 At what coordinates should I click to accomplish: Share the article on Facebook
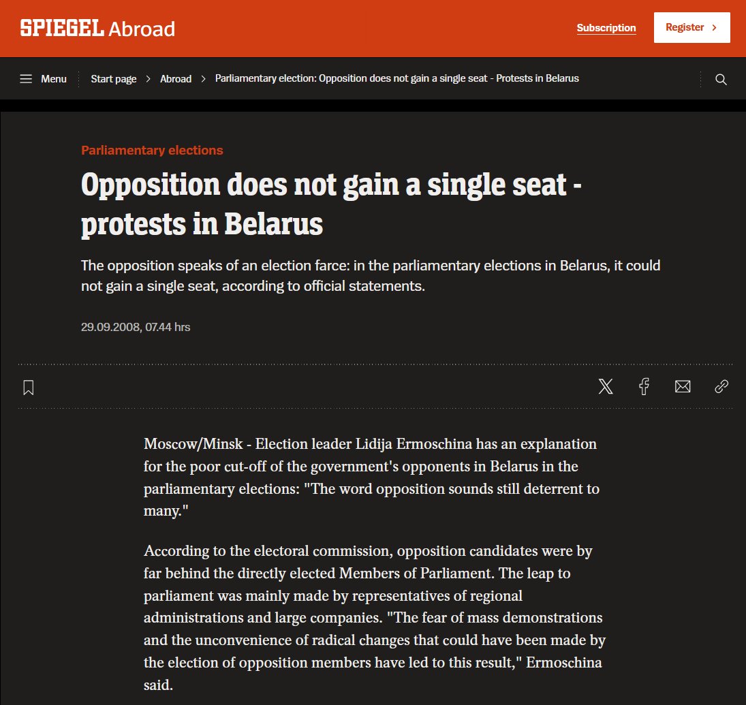tap(644, 386)
